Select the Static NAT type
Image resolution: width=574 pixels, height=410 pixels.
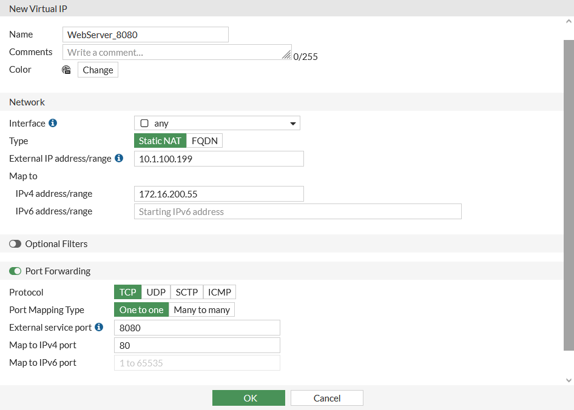pos(160,140)
